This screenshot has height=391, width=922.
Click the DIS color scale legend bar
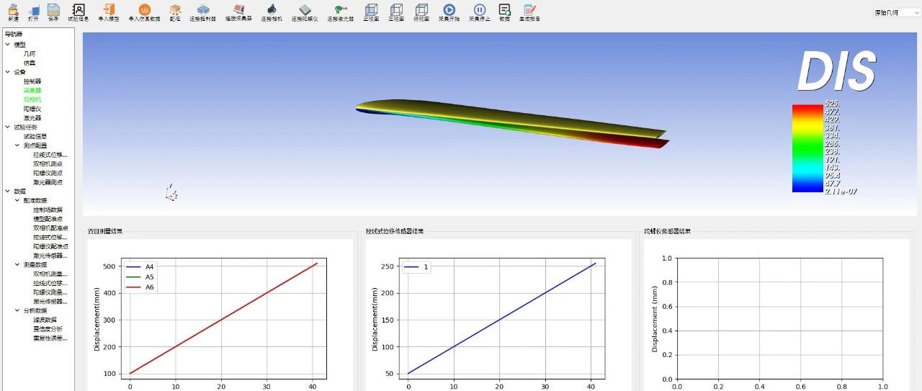coord(807,148)
